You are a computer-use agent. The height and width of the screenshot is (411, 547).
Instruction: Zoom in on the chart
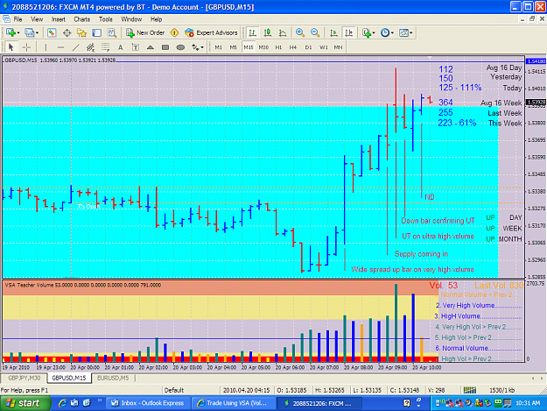[299, 32]
